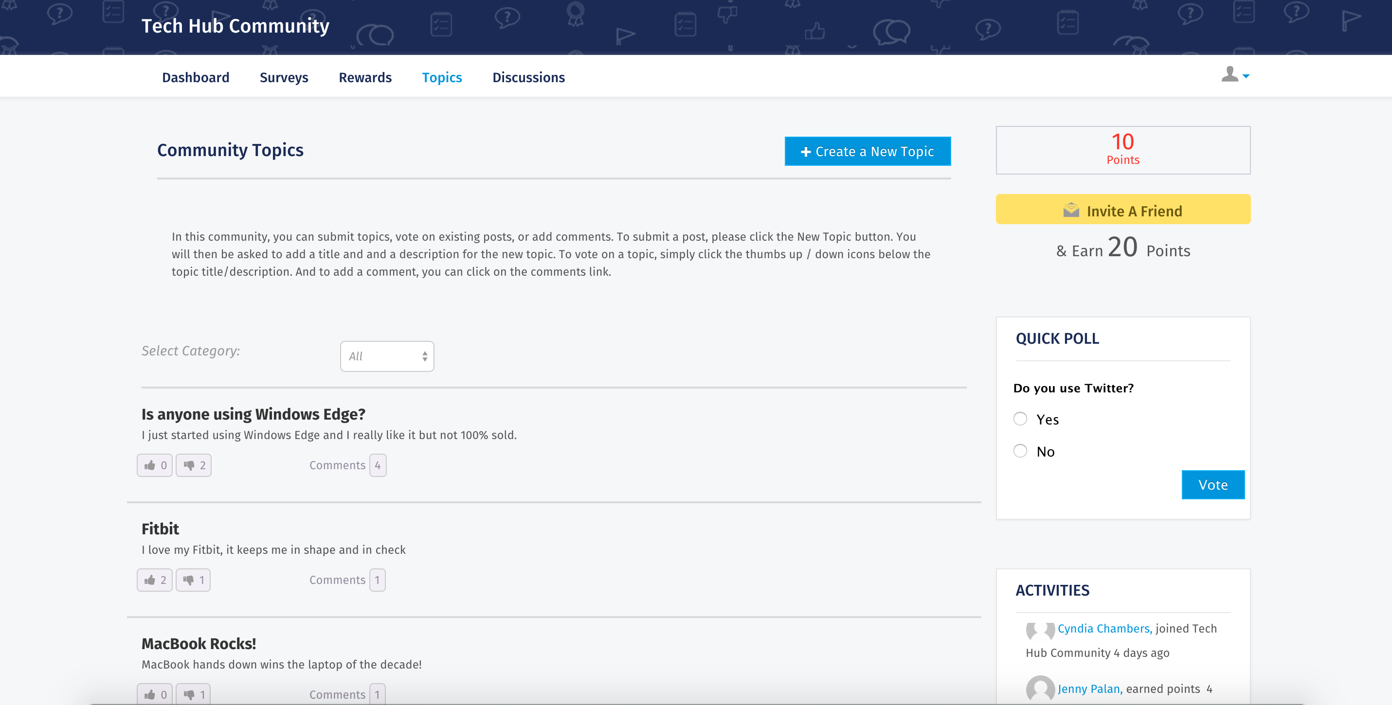
Task: Choose No for Do you use Twitter question
Action: click(1020, 451)
